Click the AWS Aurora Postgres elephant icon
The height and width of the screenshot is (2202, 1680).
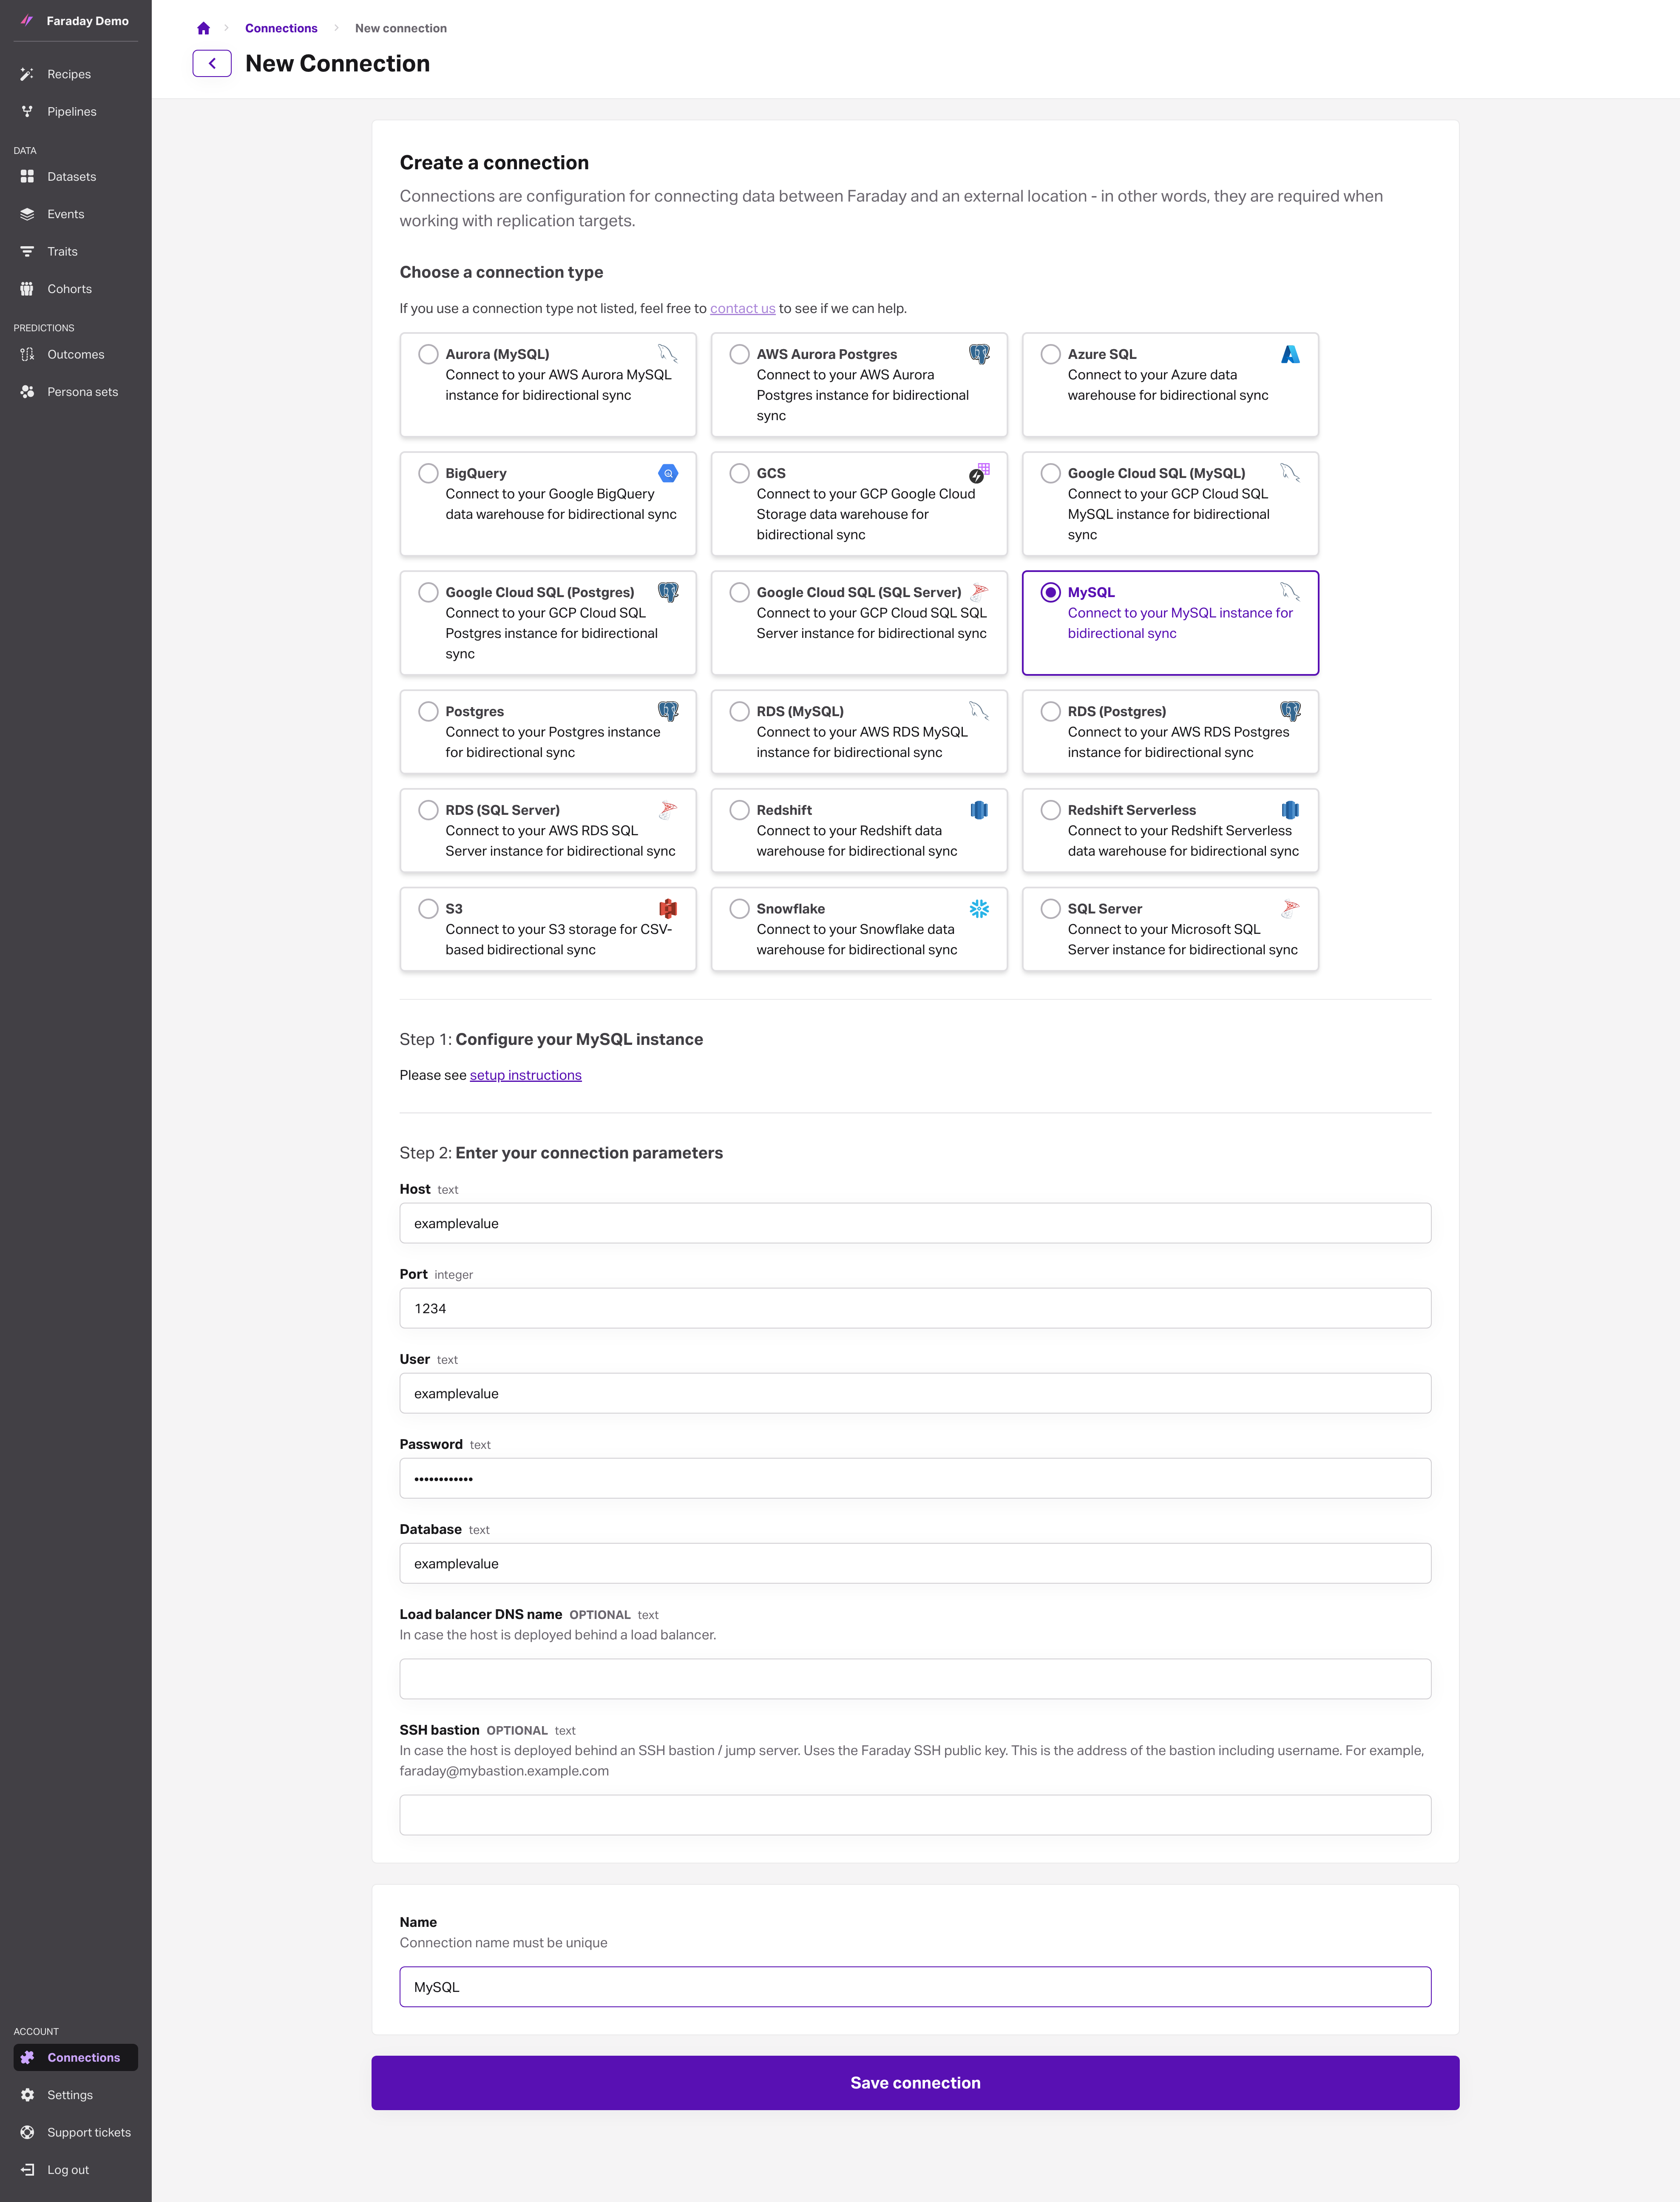pos(979,354)
